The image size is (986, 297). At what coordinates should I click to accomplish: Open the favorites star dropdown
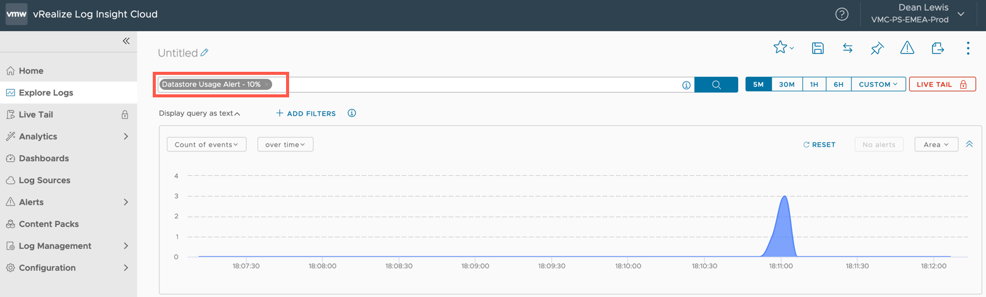(x=783, y=47)
